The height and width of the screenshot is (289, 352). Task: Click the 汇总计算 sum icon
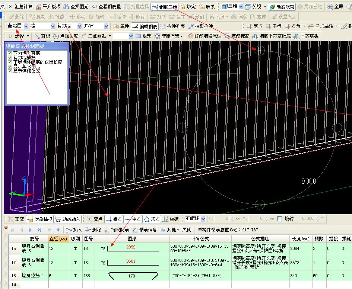[x=10, y=7]
